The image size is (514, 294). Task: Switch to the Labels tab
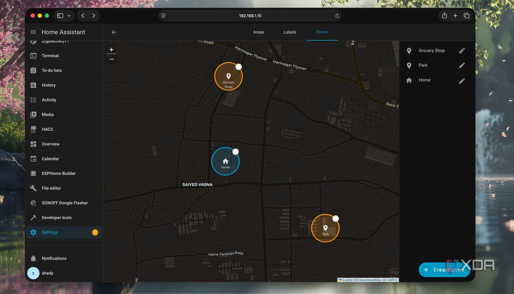pyautogui.click(x=290, y=32)
